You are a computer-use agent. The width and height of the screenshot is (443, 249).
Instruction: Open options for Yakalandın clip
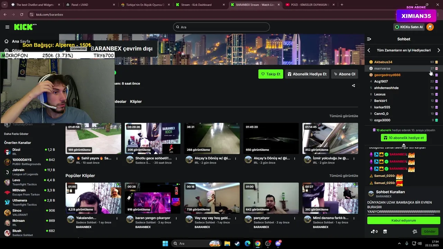pyautogui.click(x=117, y=218)
